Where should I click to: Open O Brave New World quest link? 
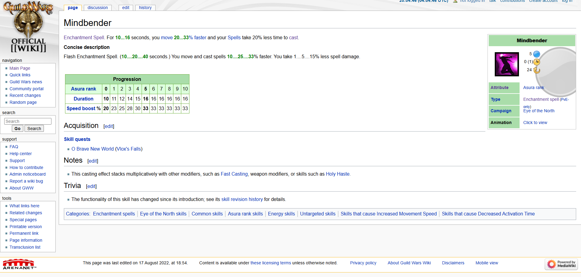93,149
